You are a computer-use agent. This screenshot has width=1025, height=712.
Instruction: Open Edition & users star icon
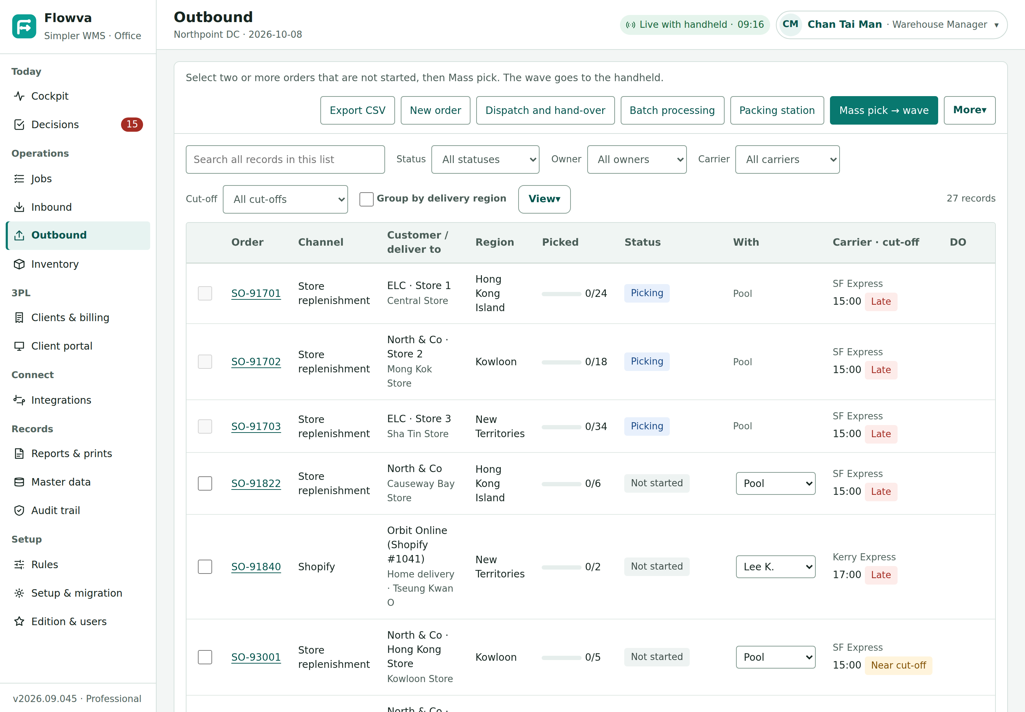[x=19, y=622]
